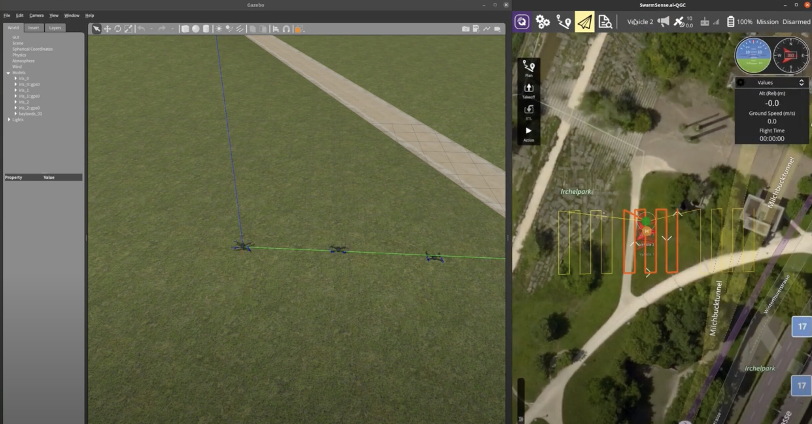Select Physics in World tree
The image size is (812, 424).
[19, 55]
